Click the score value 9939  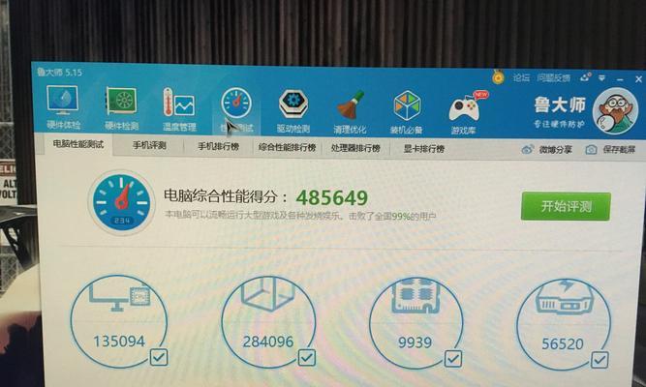click(415, 342)
